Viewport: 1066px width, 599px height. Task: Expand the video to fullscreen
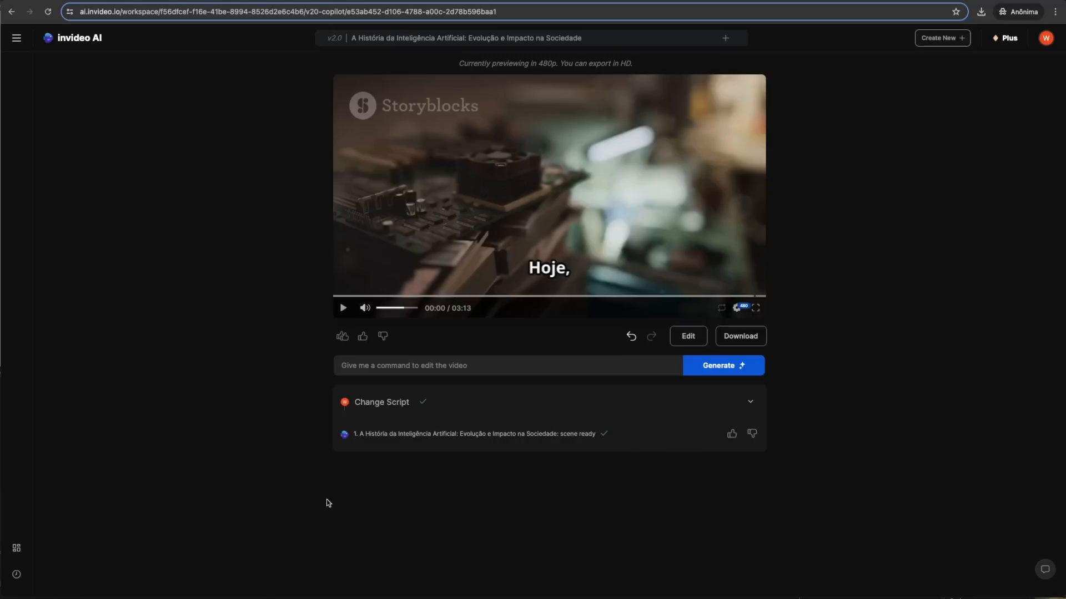coord(756,307)
